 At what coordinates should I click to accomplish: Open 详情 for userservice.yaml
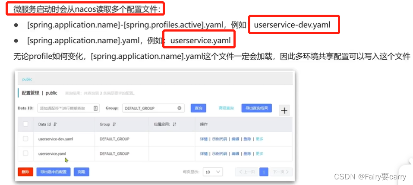pos(204,153)
